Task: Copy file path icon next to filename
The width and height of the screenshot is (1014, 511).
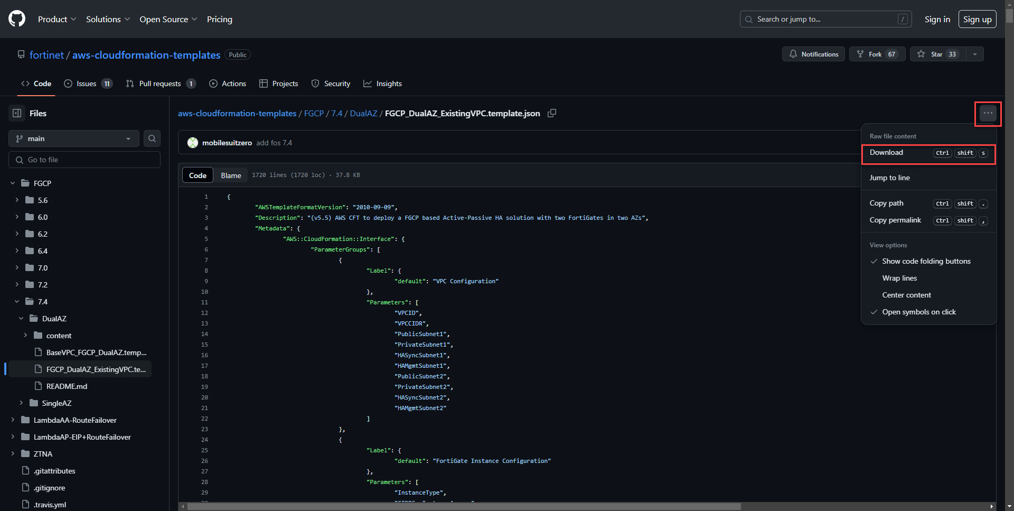Action: [552, 113]
